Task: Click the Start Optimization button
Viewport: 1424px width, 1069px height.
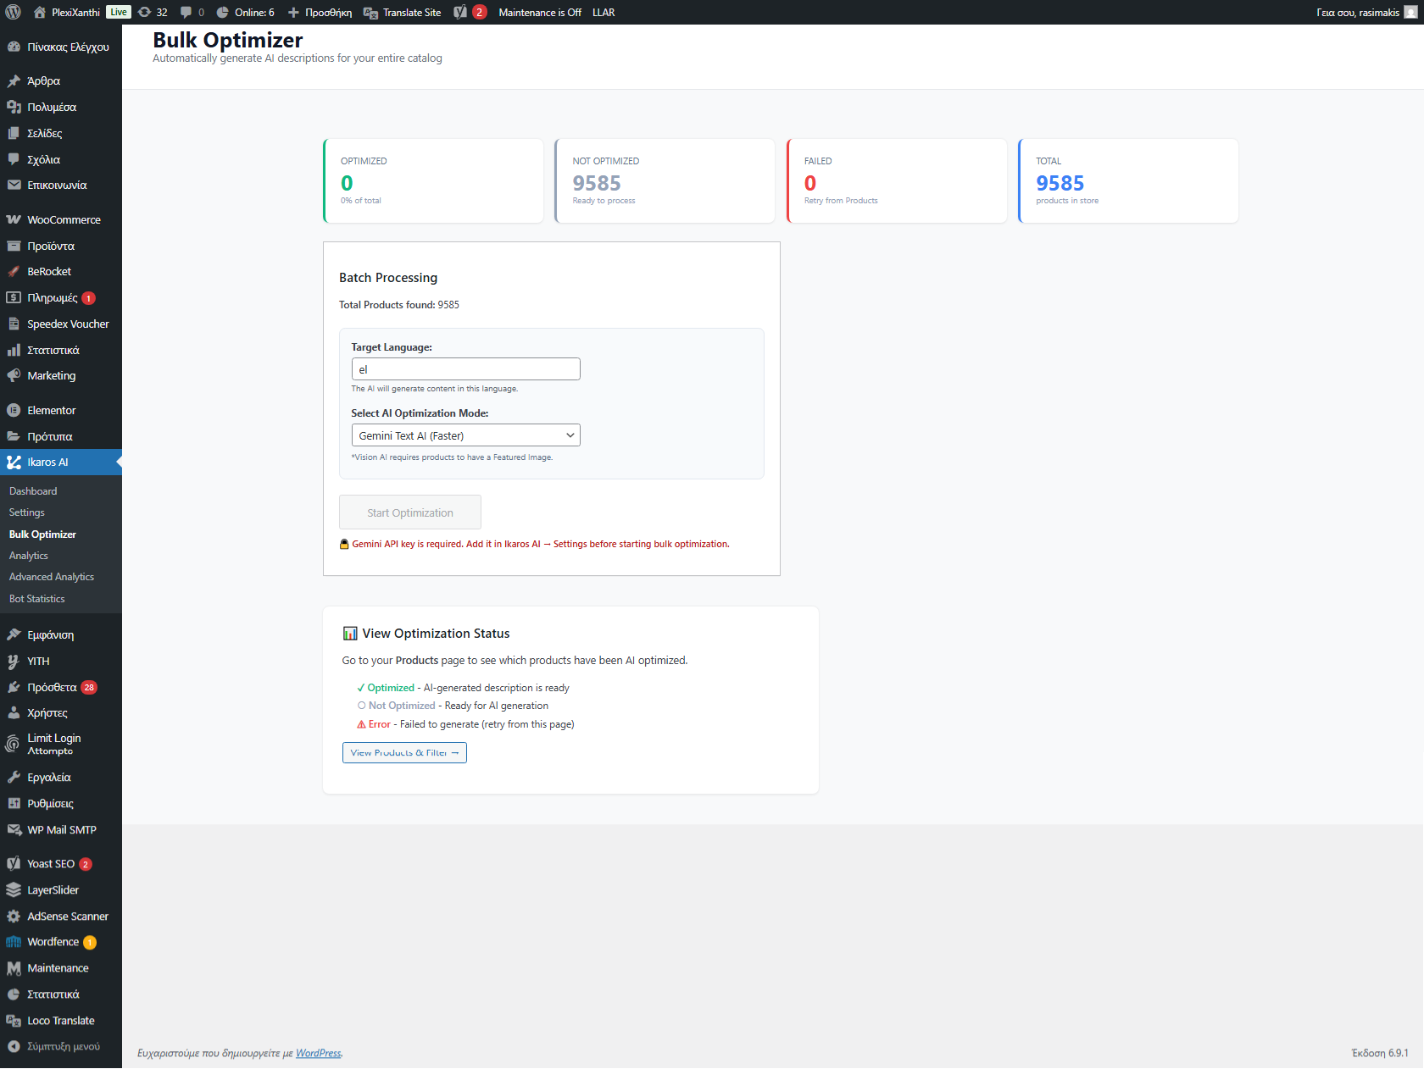Action: click(410, 512)
